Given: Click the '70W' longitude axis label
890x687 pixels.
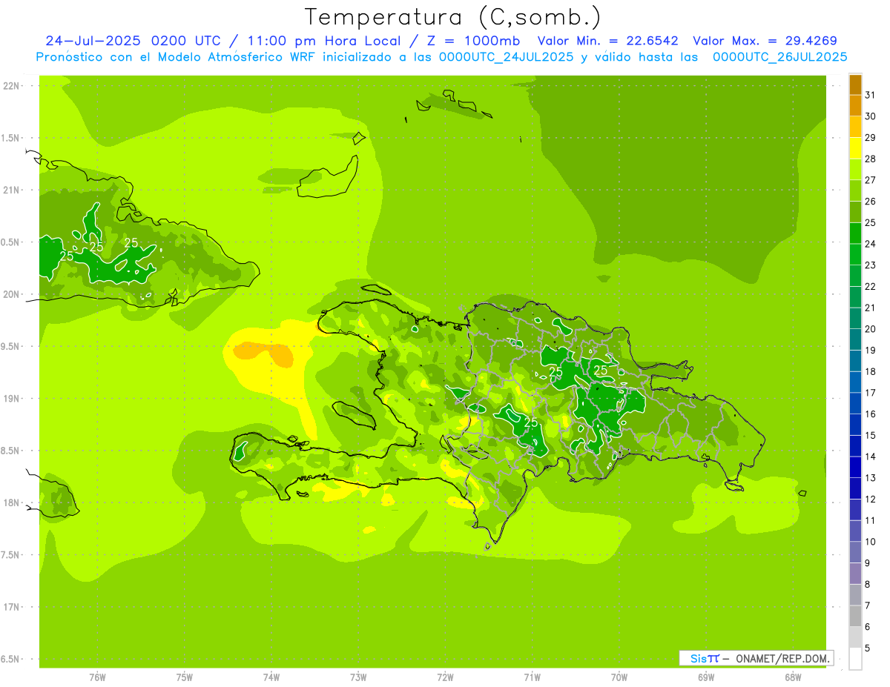Looking at the screenshot, I should 619,677.
